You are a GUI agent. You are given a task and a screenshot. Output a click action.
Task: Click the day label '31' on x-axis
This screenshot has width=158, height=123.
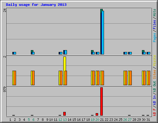(x=148, y=120)
